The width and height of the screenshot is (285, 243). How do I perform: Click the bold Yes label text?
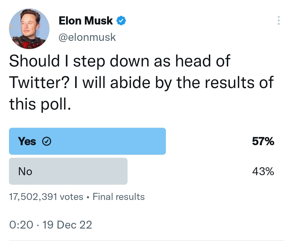pyautogui.click(x=27, y=141)
